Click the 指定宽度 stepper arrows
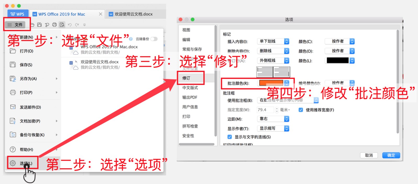Screen dimensions: 418x184 point(277,110)
